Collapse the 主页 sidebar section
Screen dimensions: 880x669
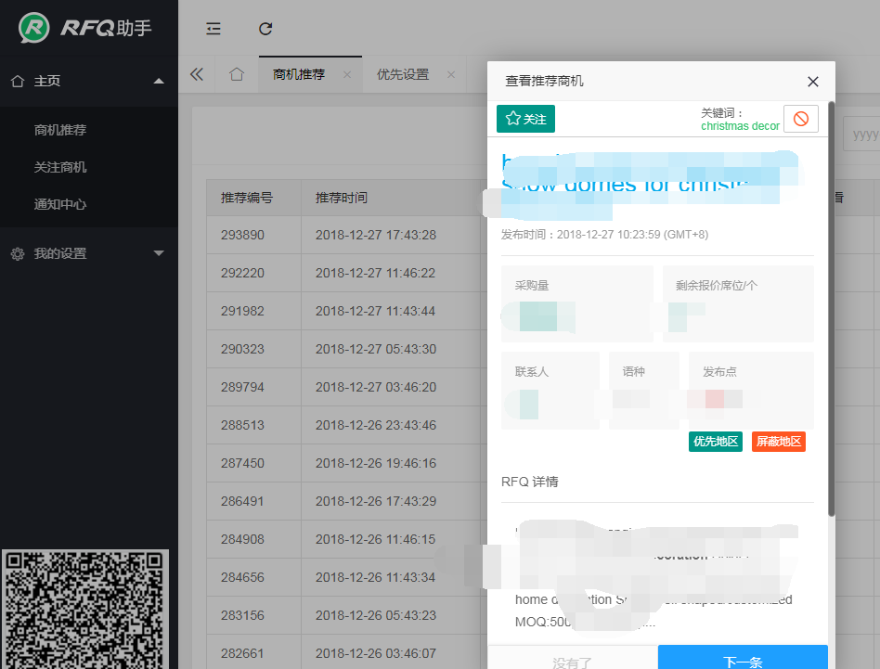click(159, 81)
